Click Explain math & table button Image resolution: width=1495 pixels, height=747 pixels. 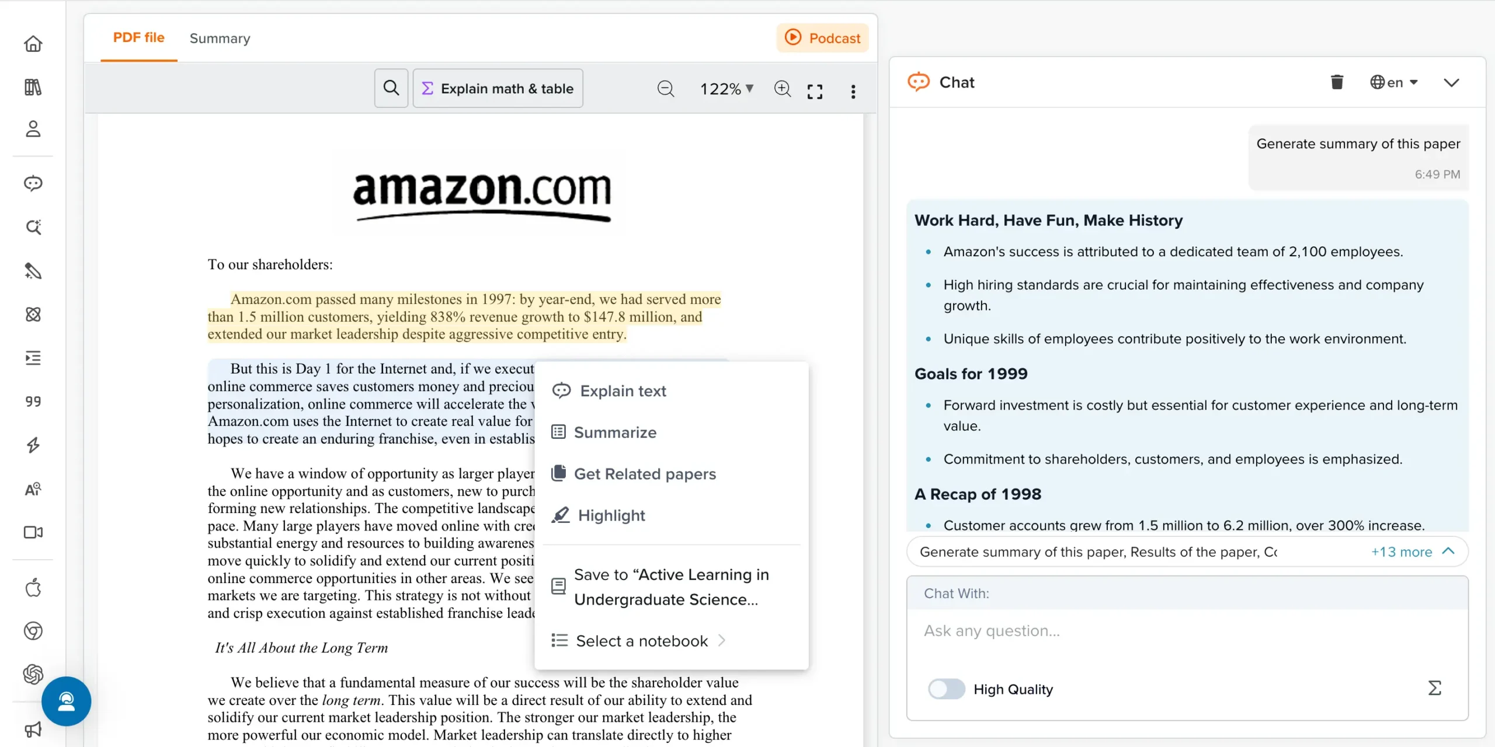point(498,88)
